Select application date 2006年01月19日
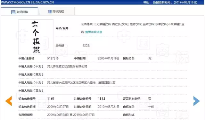205x120 pixels. pos(109,58)
